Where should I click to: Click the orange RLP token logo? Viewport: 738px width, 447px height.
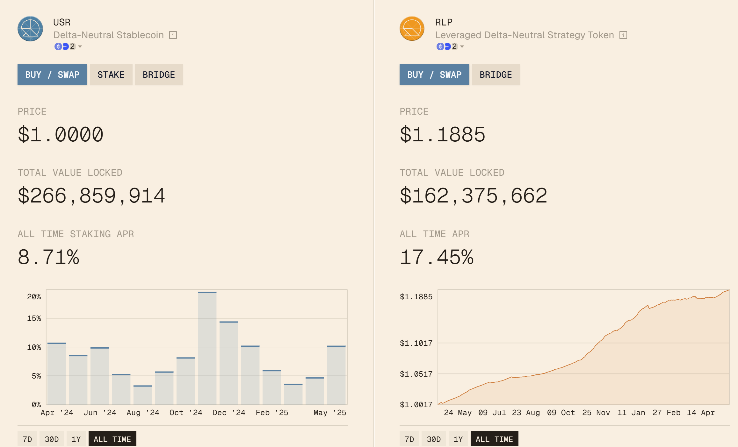[412, 29]
